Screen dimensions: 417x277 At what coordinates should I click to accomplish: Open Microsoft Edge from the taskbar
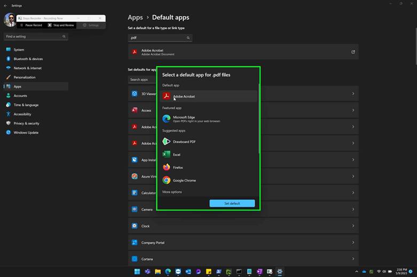tap(168, 272)
